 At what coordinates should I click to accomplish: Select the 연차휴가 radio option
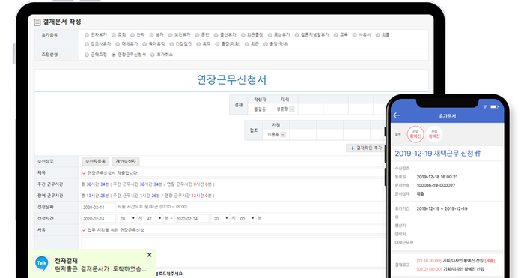(87, 35)
